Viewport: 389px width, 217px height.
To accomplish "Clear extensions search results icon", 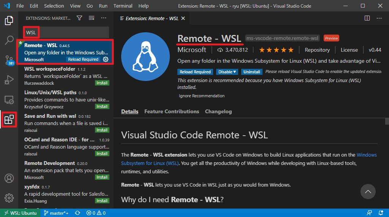I will coord(92,18).
